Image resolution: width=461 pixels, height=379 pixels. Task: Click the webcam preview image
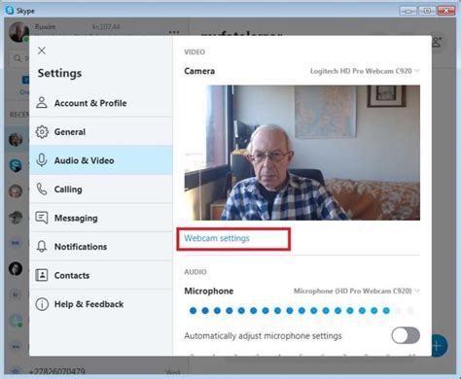[302, 153]
